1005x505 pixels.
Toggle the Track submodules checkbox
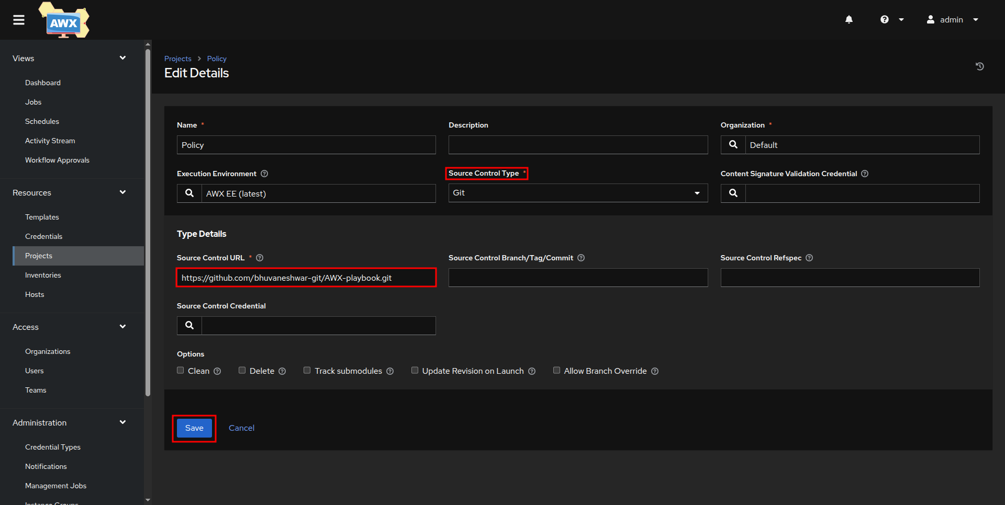coord(307,371)
